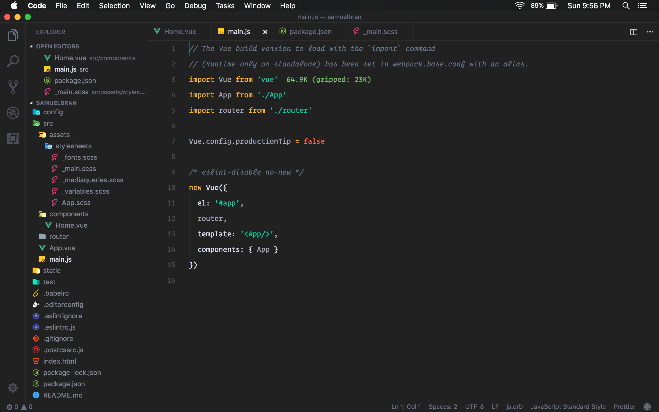Viewport: 659px width, 412px height.
Task: Open the Debug view icon
Action: tap(13, 113)
